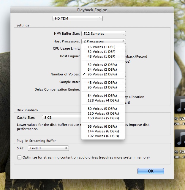Select 48 Voices (1 DSP)
The height and width of the screenshot is (190, 185).
click(x=103, y=56)
